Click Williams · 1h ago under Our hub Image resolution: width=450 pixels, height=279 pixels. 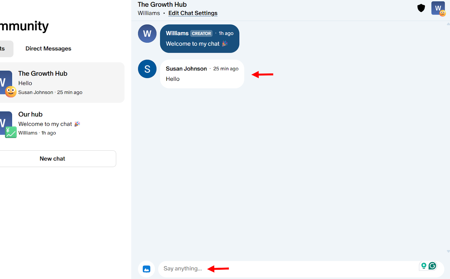[x=37, y=133]
